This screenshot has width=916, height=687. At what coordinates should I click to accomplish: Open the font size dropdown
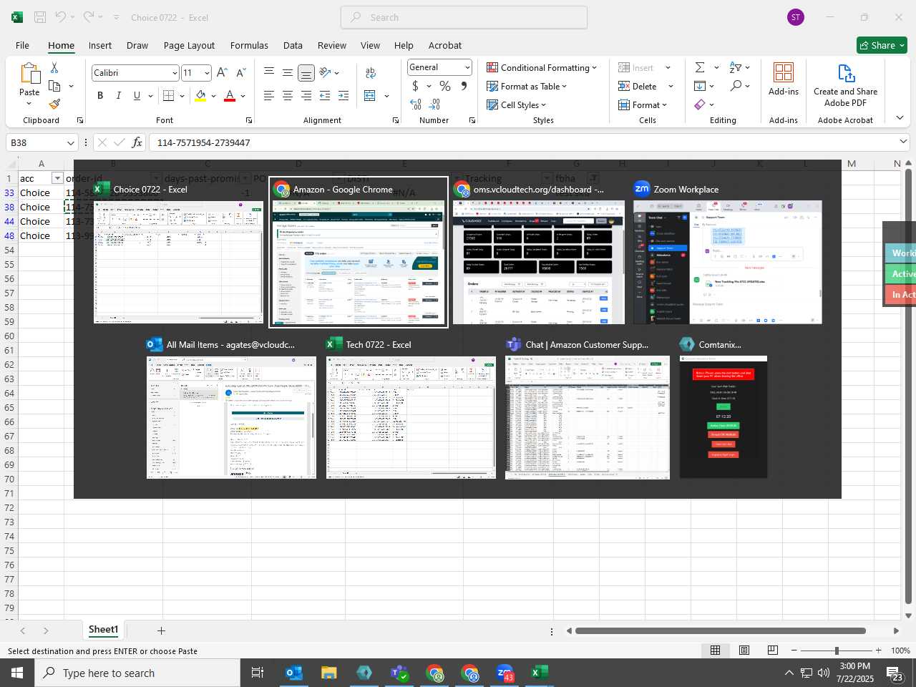click(x=207, y=73)
